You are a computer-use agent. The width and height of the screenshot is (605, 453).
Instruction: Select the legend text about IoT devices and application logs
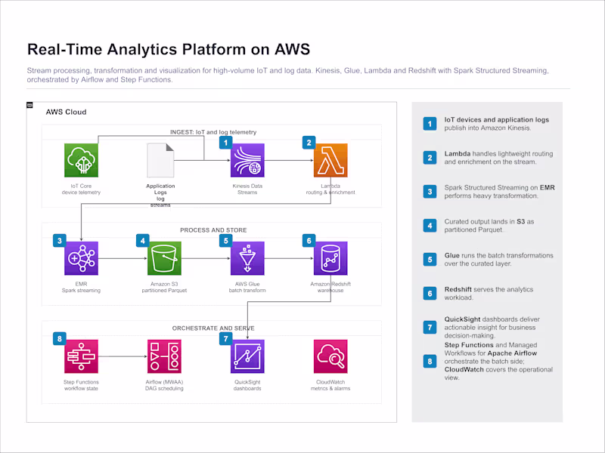coord(497,124)
